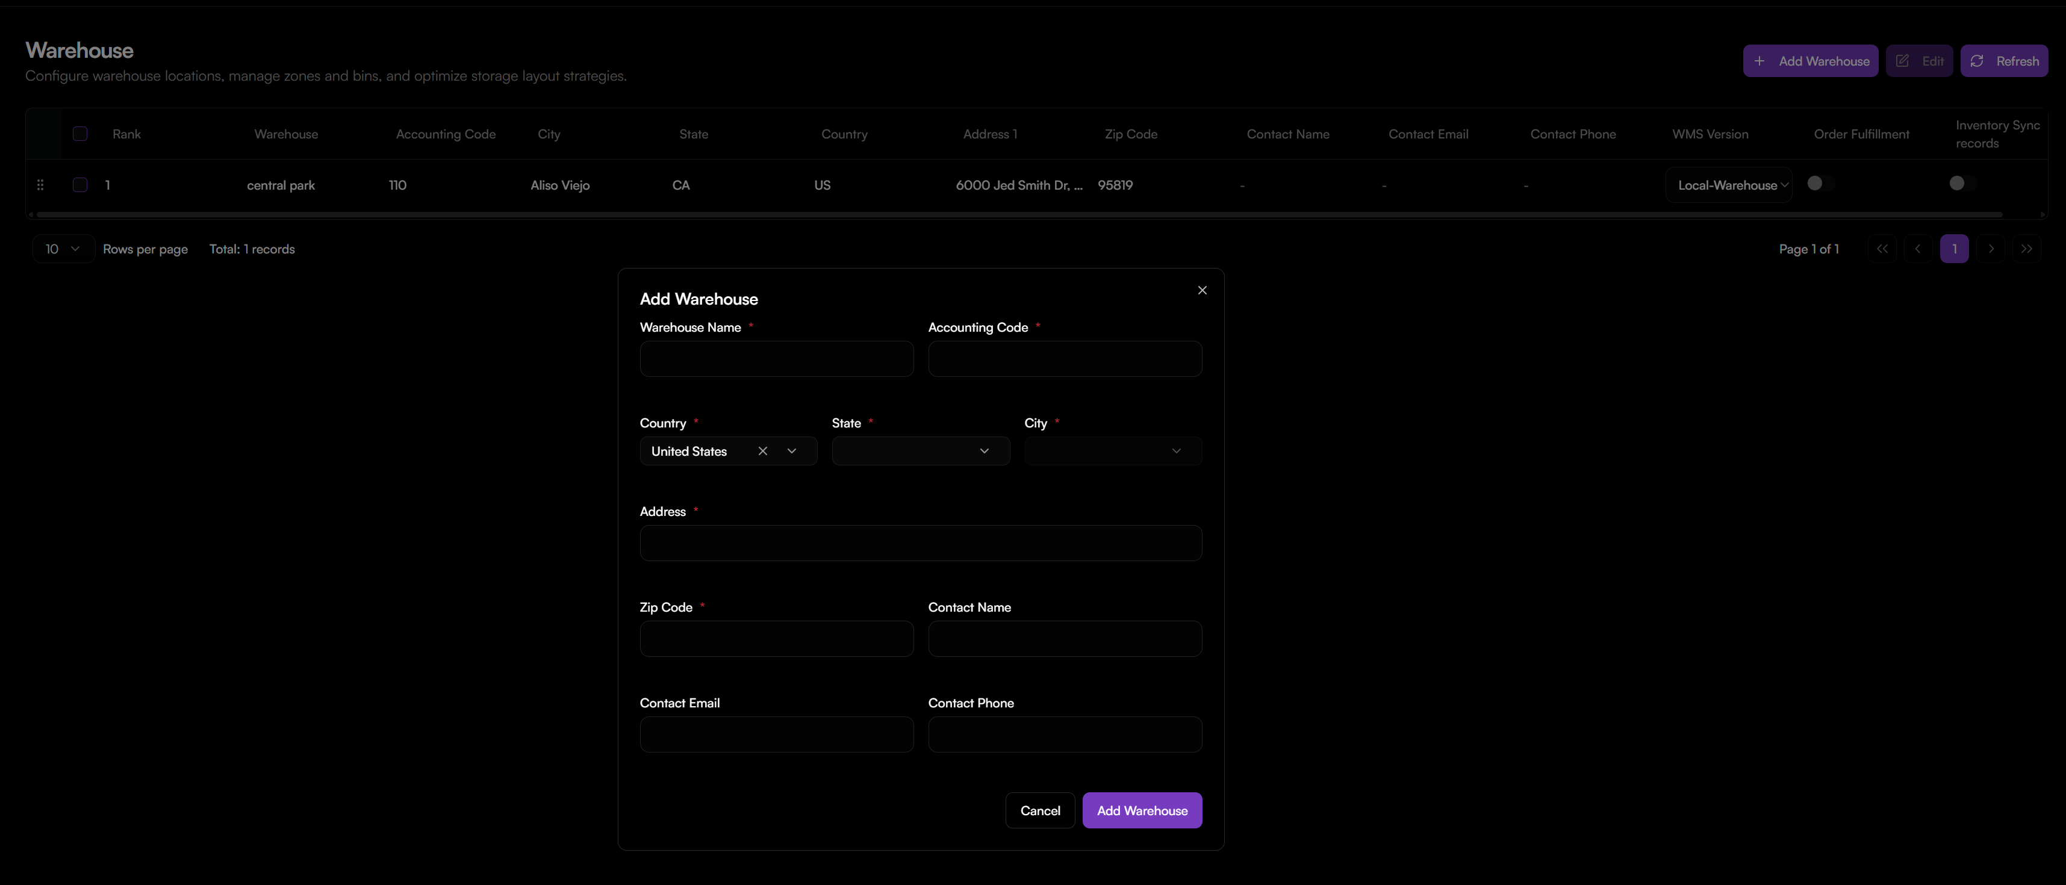Click the Refresh button in the header
The height and width of the screenshot is (885, 2066).
[x=2003, y=61]
